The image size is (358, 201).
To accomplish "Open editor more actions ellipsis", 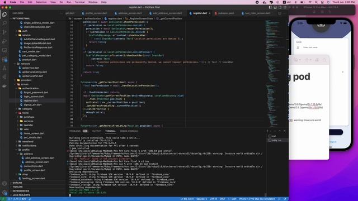I will point(285,13).
